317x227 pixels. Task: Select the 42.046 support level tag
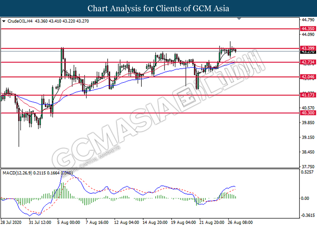pos(307,77)
